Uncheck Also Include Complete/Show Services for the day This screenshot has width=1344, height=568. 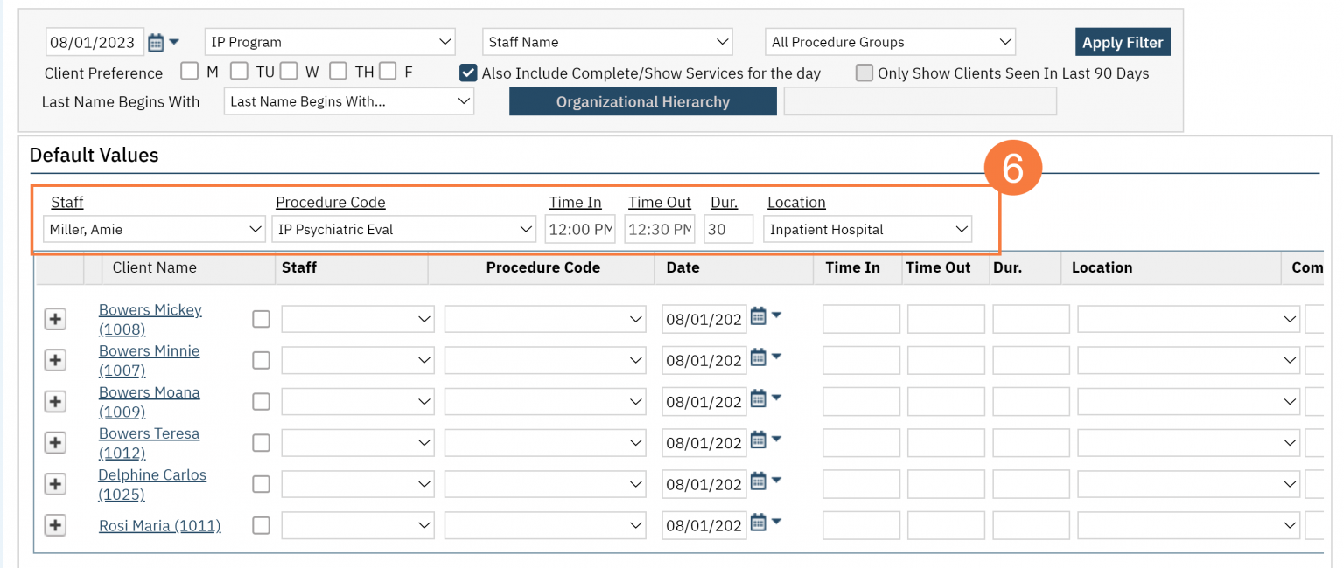[468, 73]
